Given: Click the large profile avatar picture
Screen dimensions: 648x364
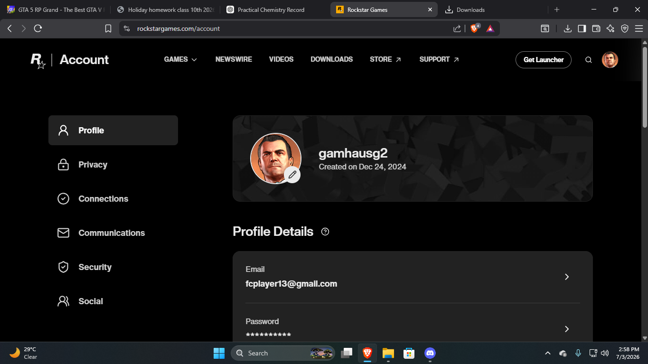Looking at the screenshot, I should tap(276, 158).
